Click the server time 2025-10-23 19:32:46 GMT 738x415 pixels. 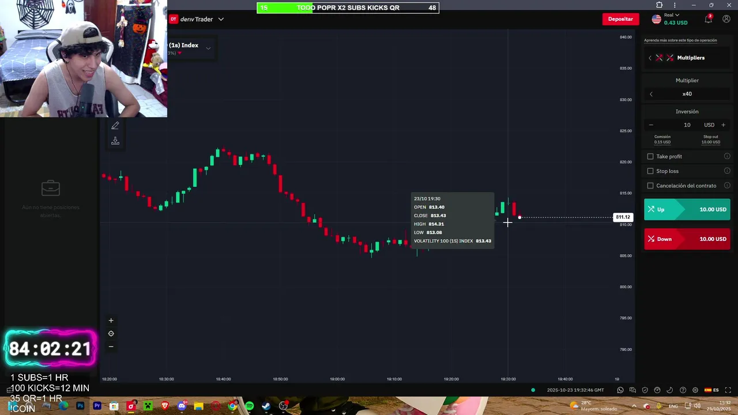(x=575, y=390)
